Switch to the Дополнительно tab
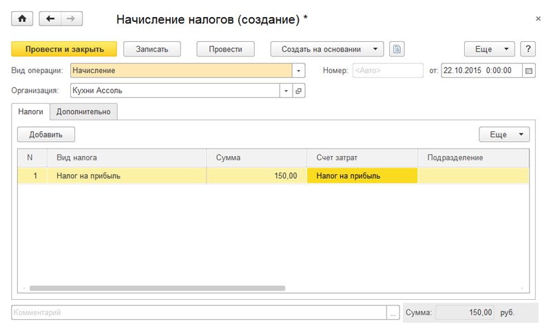The width and height of the screenshot is (551, 328). (x=84, y=111)
